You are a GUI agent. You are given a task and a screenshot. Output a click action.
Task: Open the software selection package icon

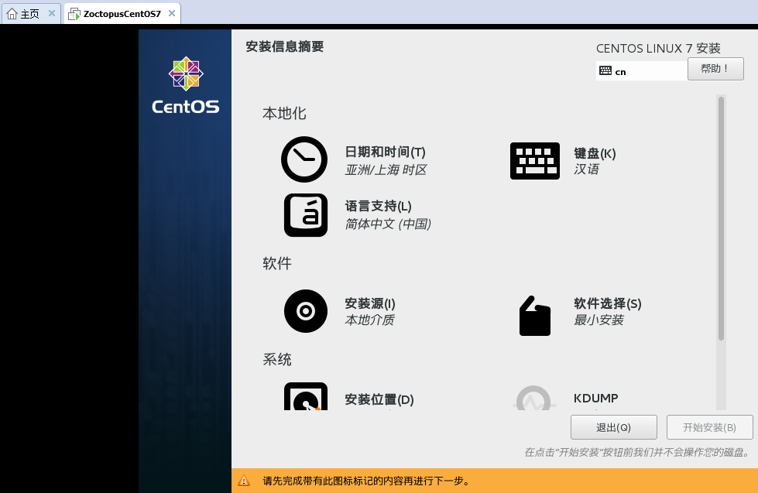pos(535,316)
